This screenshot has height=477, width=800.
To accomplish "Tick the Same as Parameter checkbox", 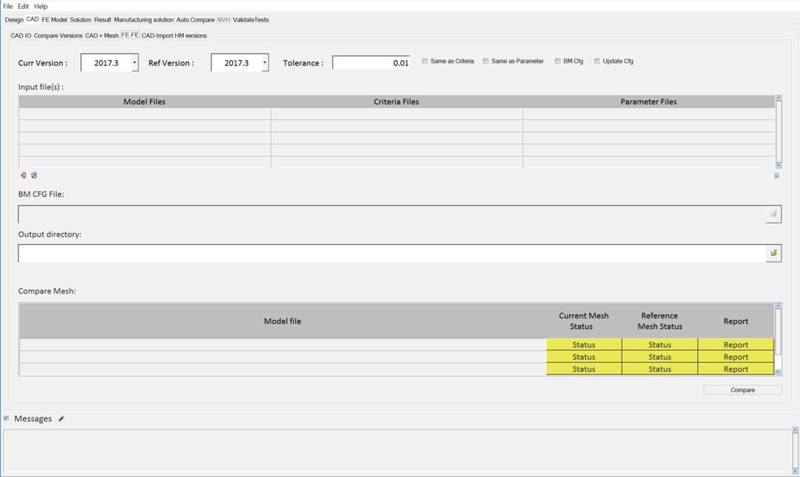I will click(x=486, y=61).
